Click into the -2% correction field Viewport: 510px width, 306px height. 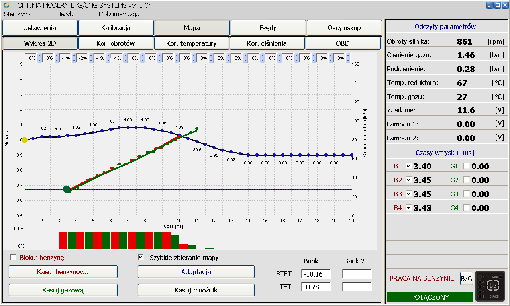82,58
